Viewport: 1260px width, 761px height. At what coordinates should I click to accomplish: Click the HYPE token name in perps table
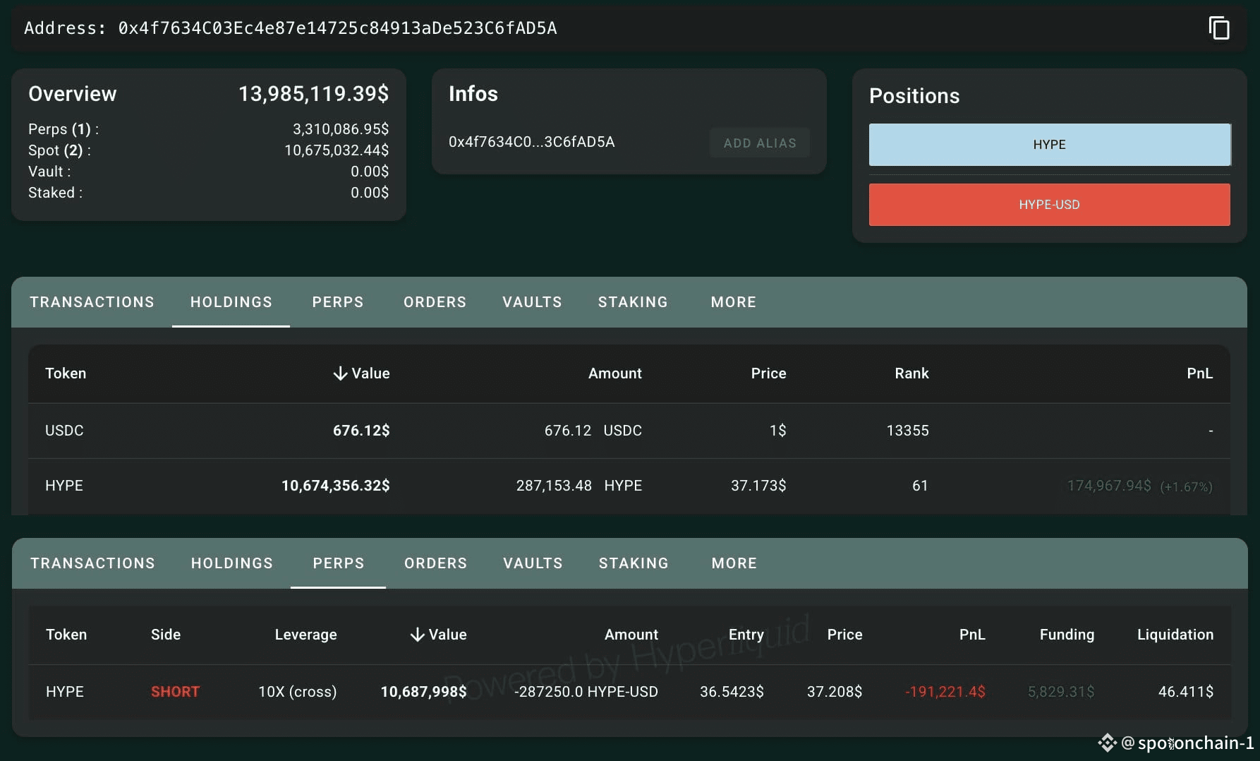[x=65, y=692]
